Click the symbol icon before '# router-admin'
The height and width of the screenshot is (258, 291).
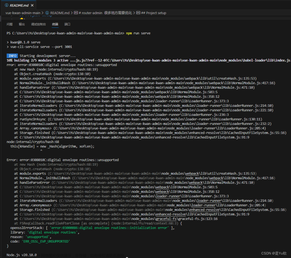pyautogui.click(x=76, y=13)
